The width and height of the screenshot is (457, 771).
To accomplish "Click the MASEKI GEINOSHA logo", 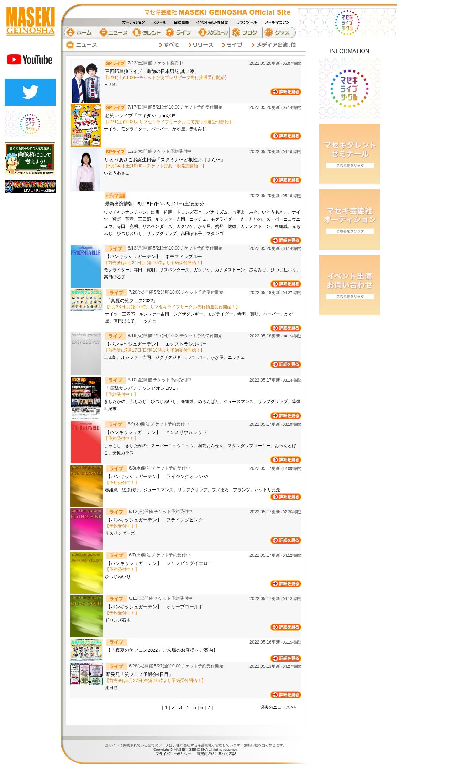I will pos(31,21).
